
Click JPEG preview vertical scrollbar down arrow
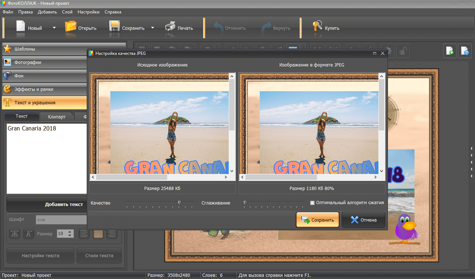click(381, 171)
